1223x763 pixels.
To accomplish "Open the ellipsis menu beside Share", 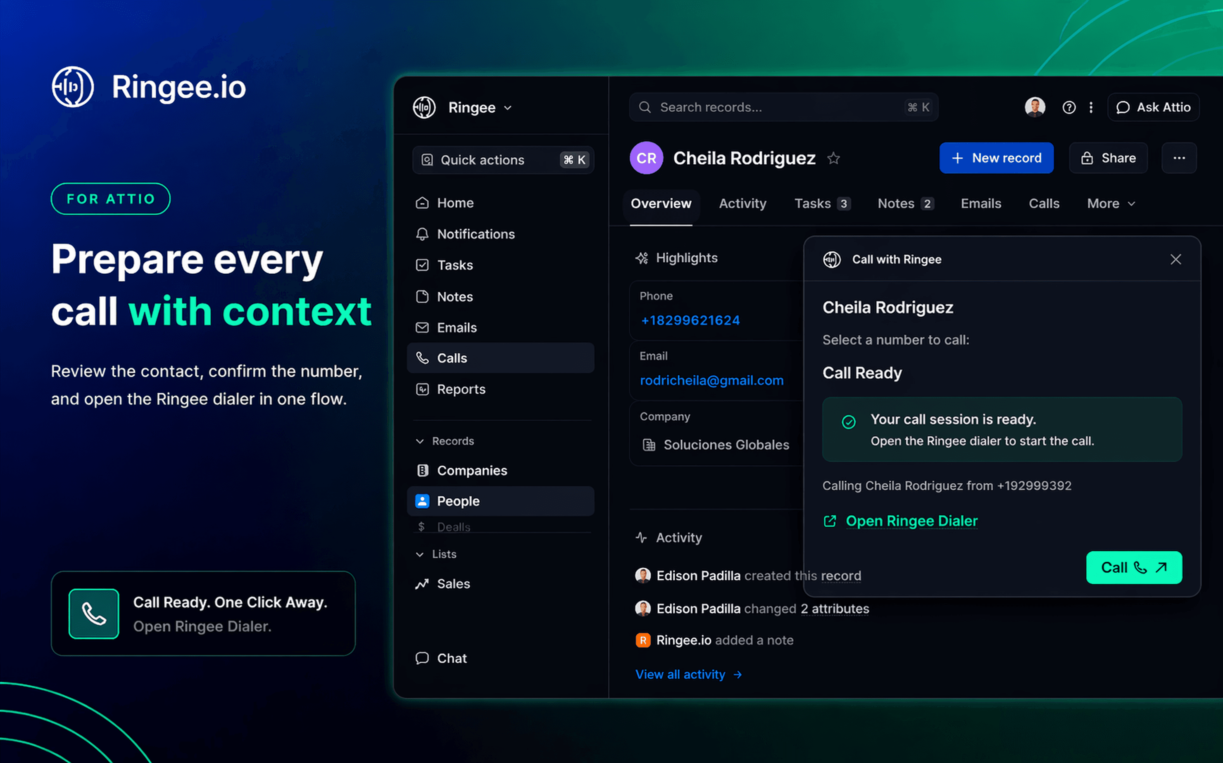I will [1179, 158].
